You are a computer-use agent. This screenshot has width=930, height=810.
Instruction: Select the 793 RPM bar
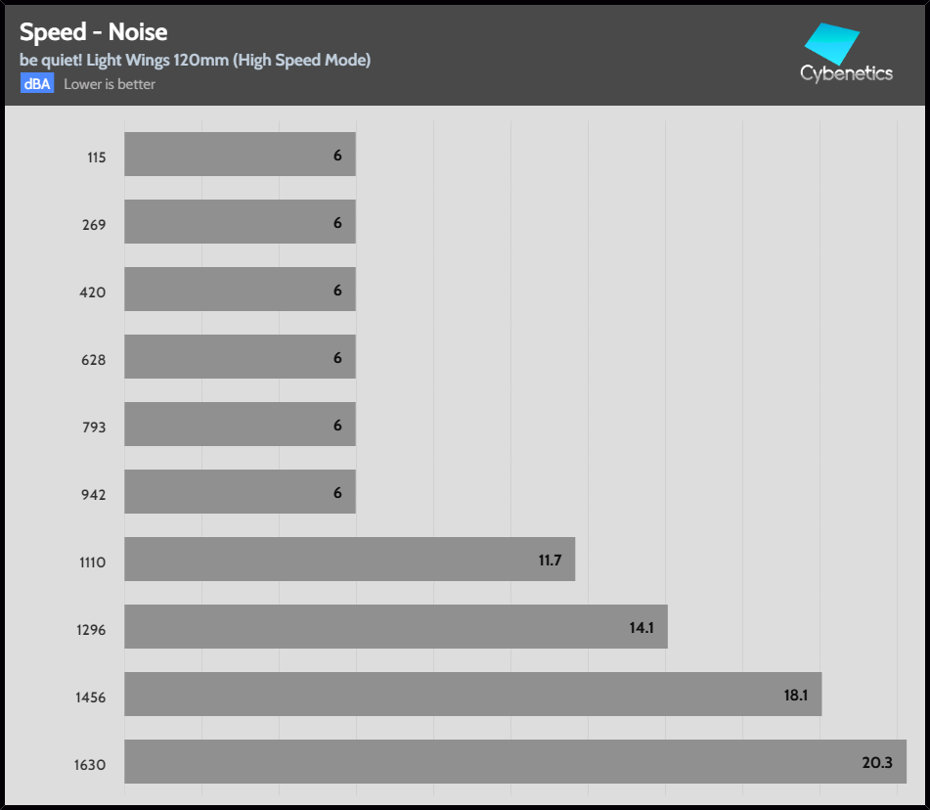click(240, 425)
